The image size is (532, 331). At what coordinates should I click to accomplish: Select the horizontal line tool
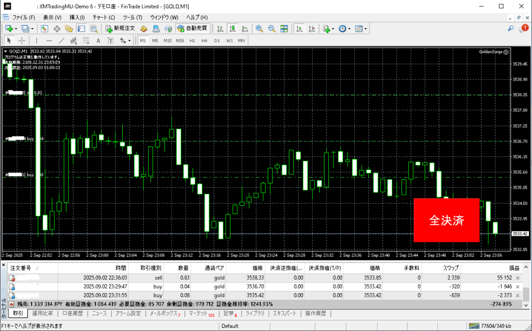49,41
